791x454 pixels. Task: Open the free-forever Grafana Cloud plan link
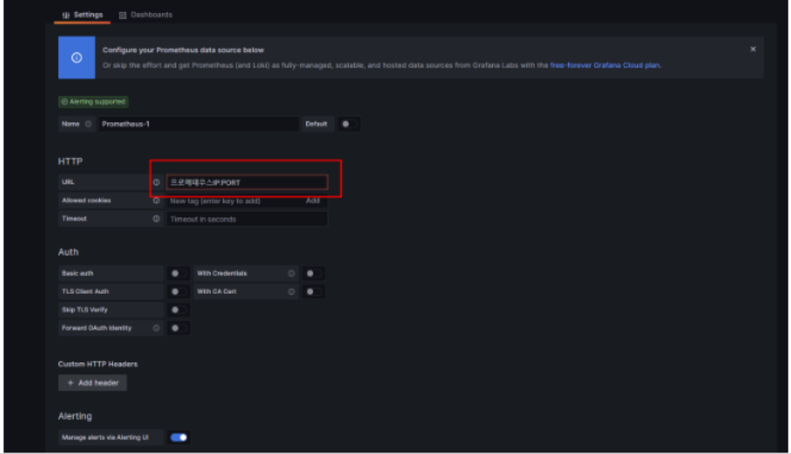[x=605, y=65]
